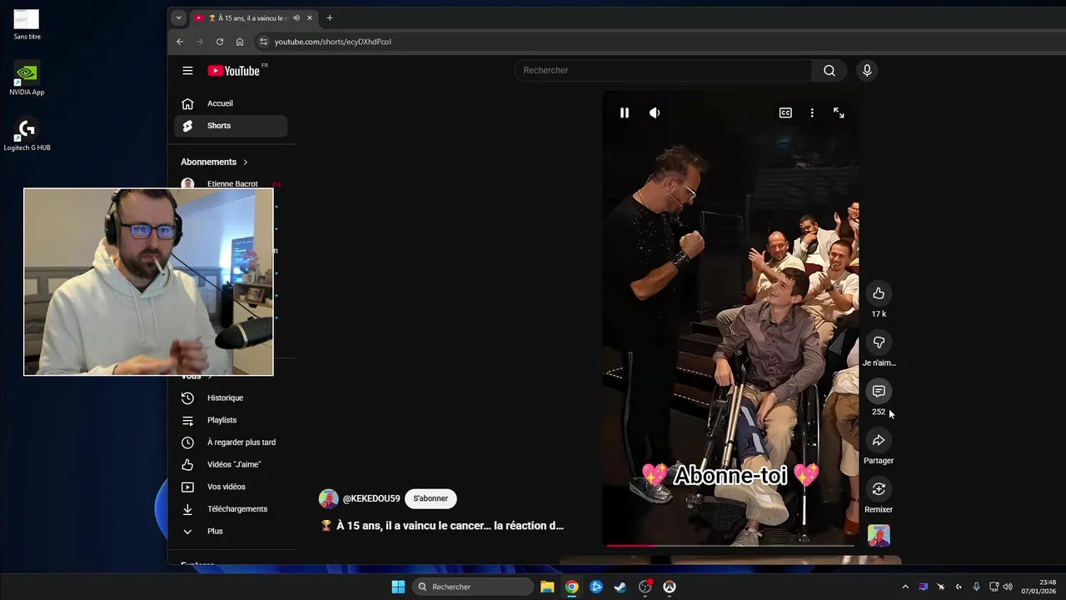1066x600 pixels.
Task: Enter fullscreen on the Short
Action: 839,112
